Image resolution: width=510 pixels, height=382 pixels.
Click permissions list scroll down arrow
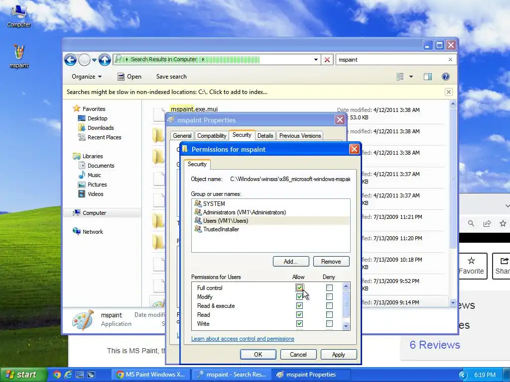click(x=346, y=326)
